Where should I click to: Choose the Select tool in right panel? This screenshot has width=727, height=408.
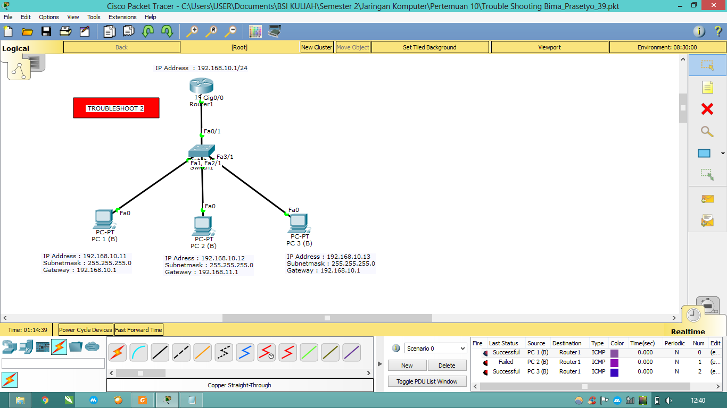coord(707,65)
